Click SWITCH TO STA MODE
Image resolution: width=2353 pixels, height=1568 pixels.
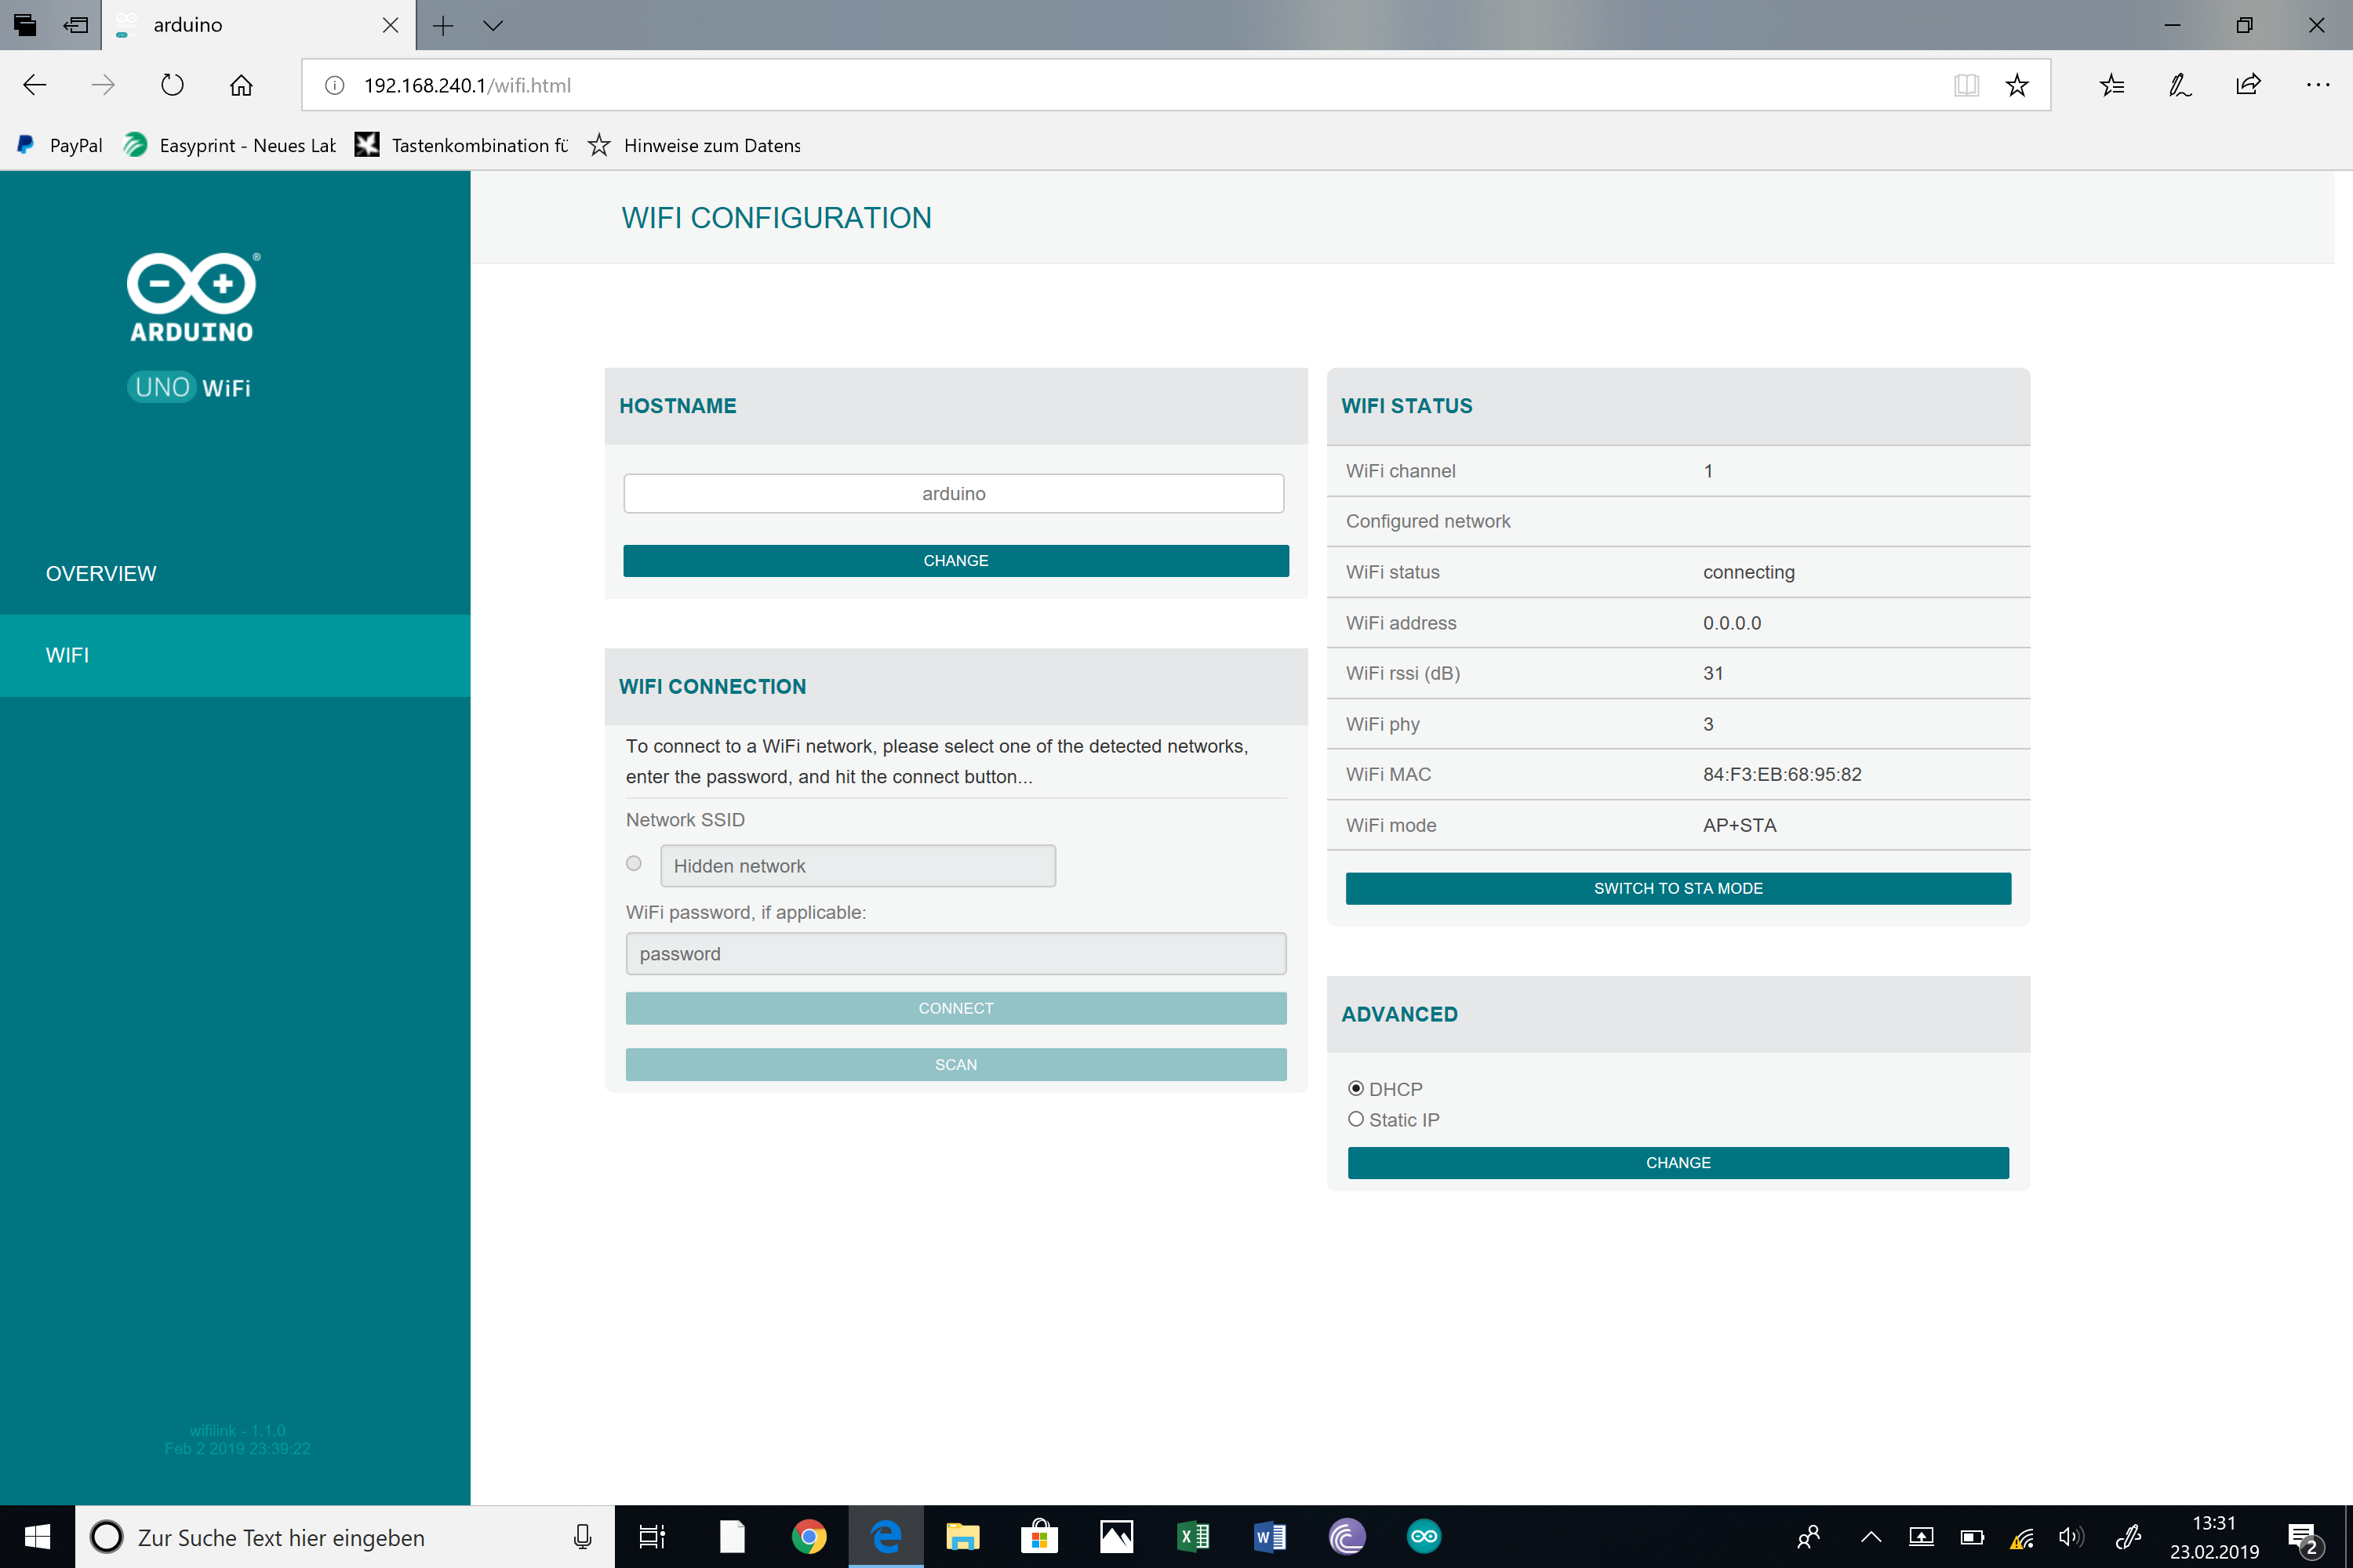coord(1678,888)
